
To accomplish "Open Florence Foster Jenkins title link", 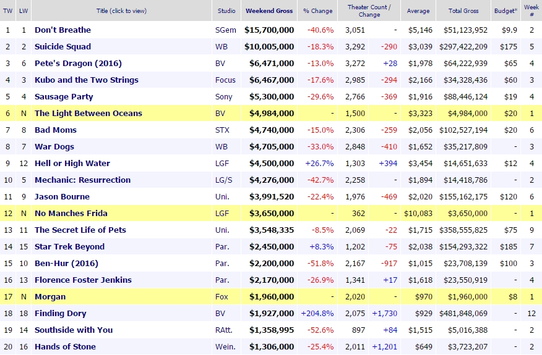I will click(83, 280).
